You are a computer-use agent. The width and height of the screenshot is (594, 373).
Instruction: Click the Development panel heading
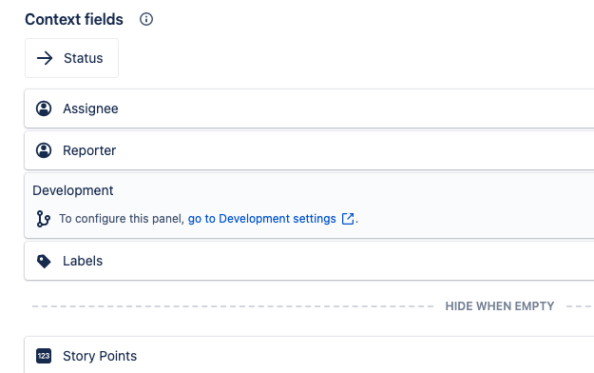tap(73, 190)
